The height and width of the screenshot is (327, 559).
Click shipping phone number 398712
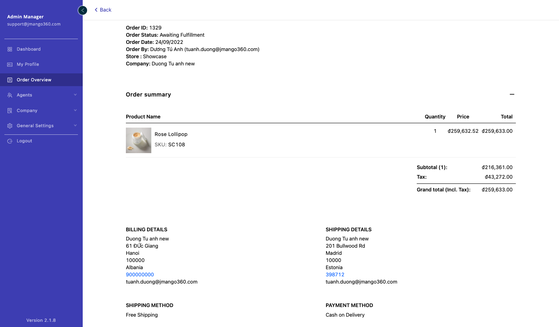[335, 275]
